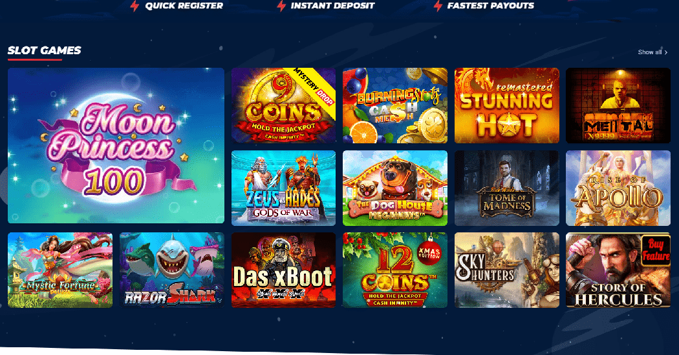The image size is (679, 355).
Task: Open The Dog House Megaways game
Action: tap(395, 188)
